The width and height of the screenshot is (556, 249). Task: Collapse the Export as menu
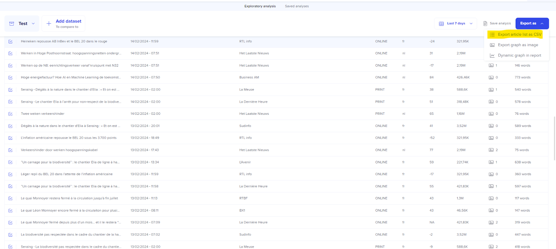coord(532,24)
